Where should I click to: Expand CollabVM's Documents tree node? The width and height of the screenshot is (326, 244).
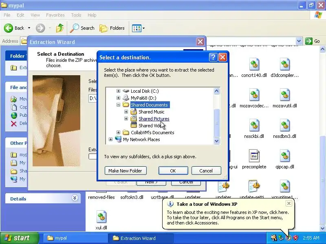(118, 133)
